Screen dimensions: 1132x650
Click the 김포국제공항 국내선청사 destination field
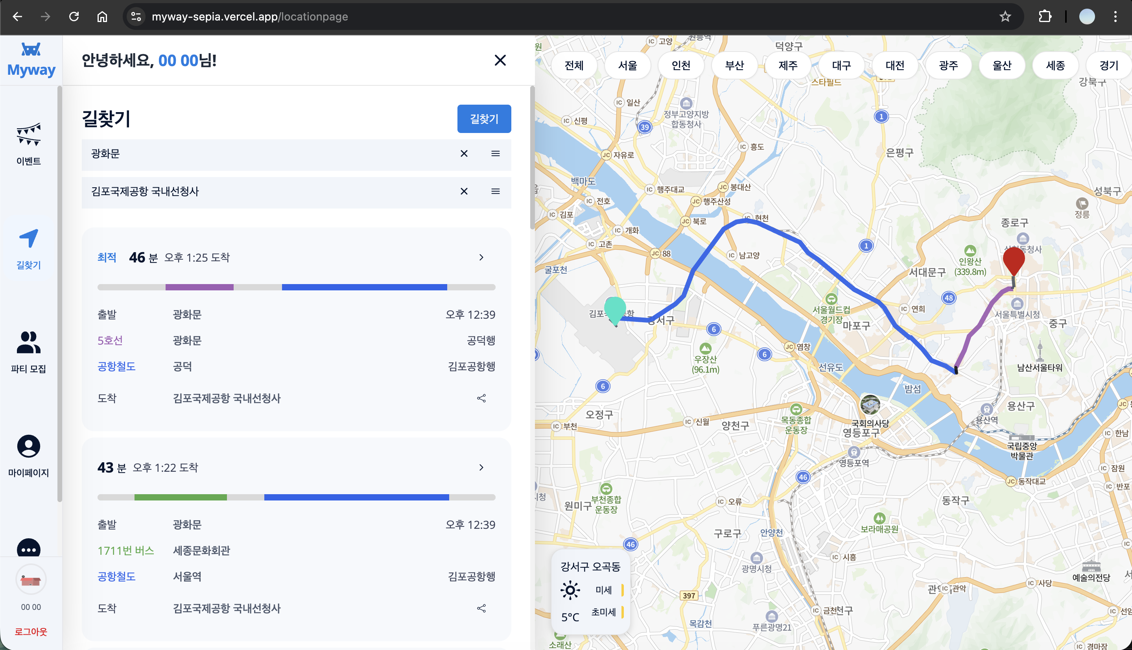pyautogui.click(x=268, y=192)
